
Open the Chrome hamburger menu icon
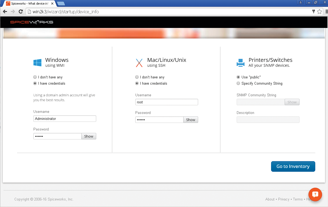[326, 12]
